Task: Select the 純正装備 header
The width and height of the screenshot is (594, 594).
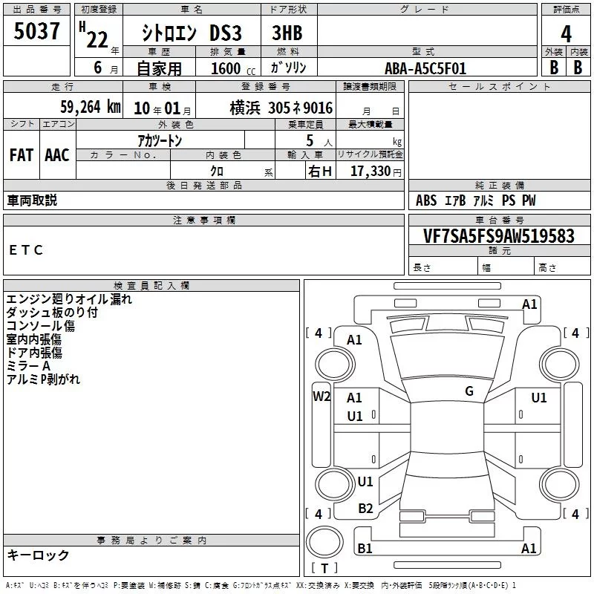Action: (x=499, y=185)
